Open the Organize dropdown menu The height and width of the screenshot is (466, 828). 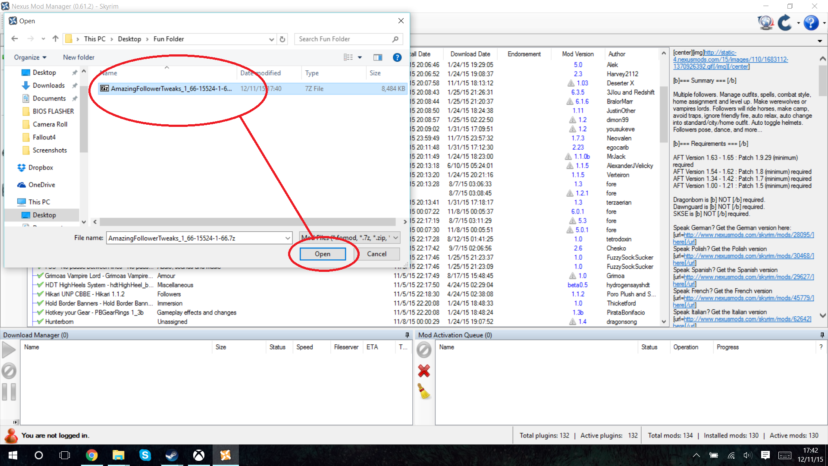coord(30,57)
